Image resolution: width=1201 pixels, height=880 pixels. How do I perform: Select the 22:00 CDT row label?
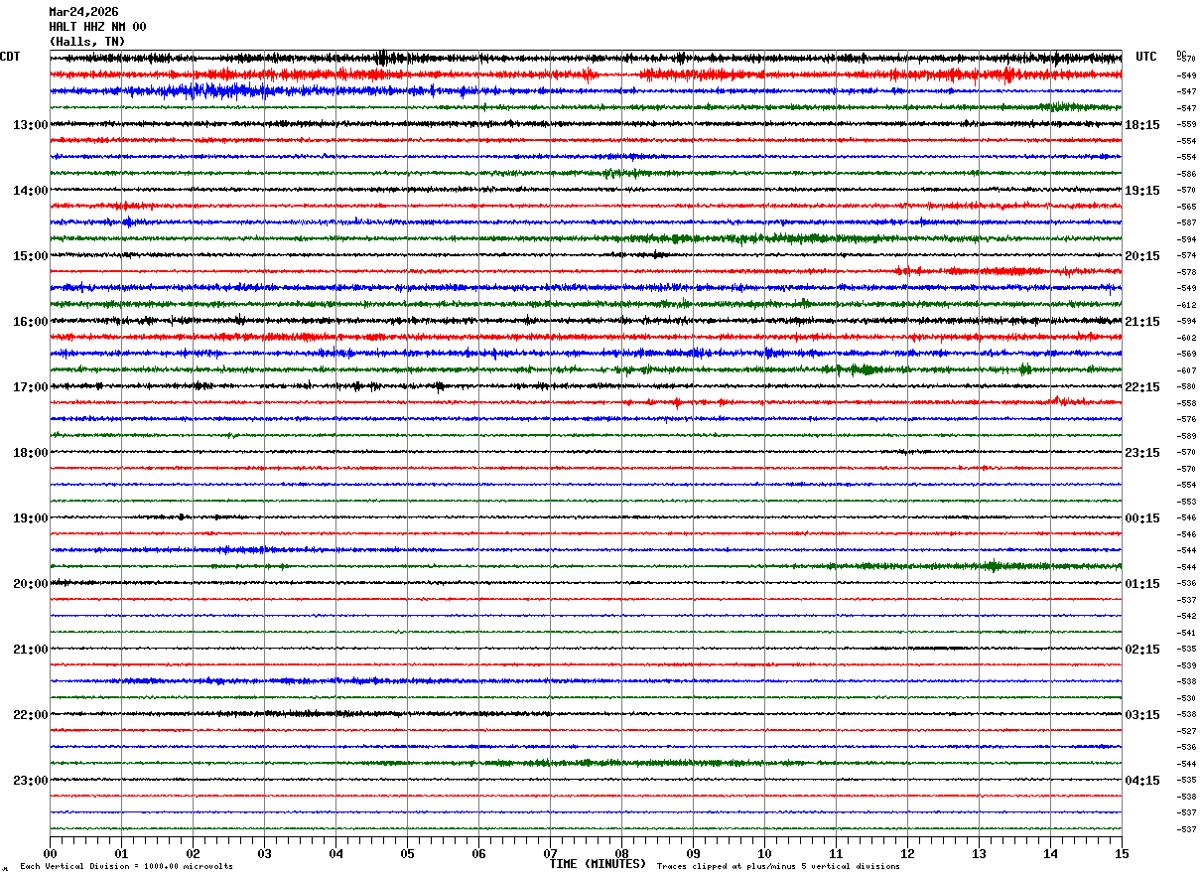30,715
